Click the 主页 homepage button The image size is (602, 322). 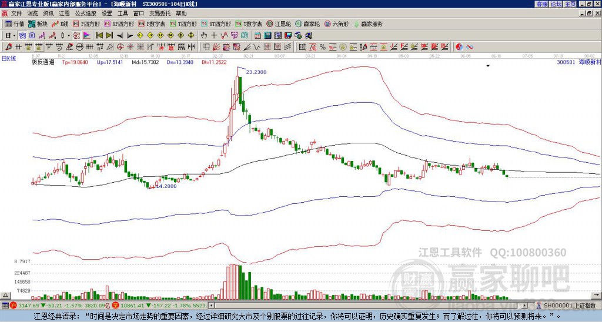570,4
